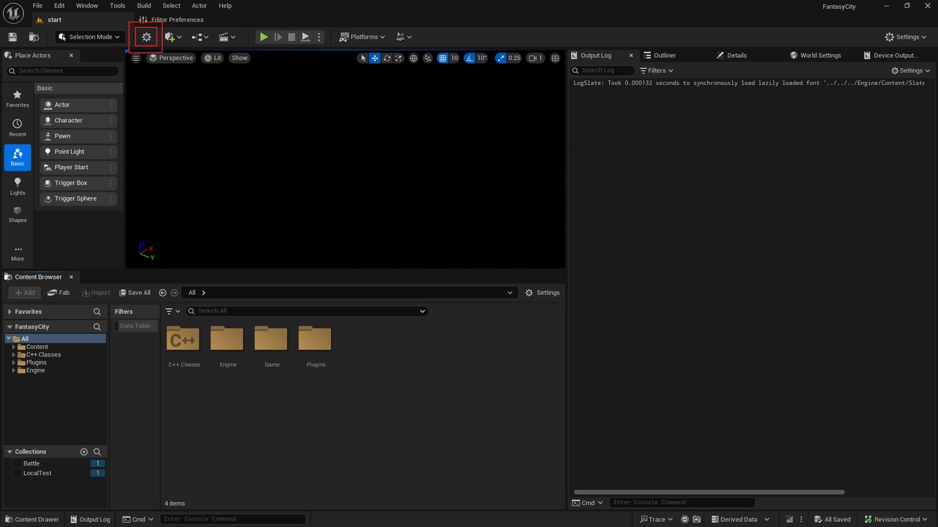This screenshot has height=527, width=938.
Task: Check the Battle collection checkbox
Action: click(18, 463)
